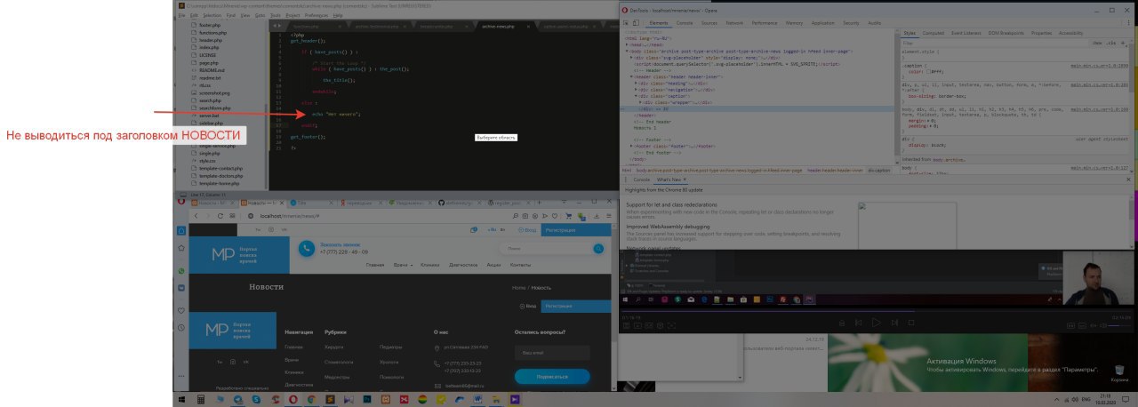
Task: Open Sublime Text Goto menu
Action: click(260, 15)
